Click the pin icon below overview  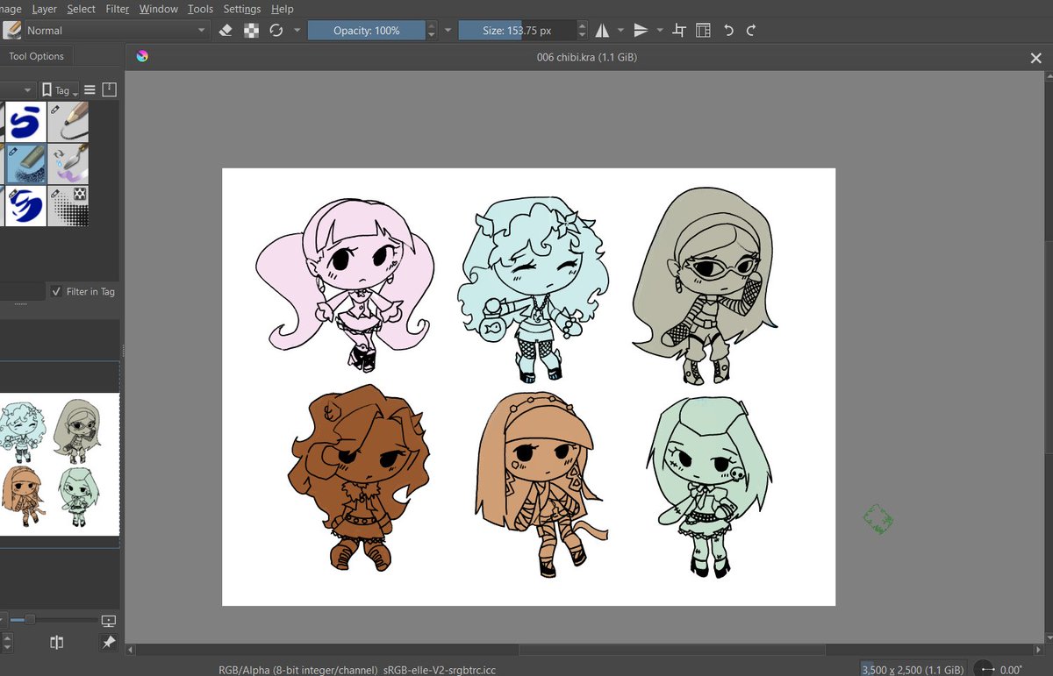coord(109,643)
